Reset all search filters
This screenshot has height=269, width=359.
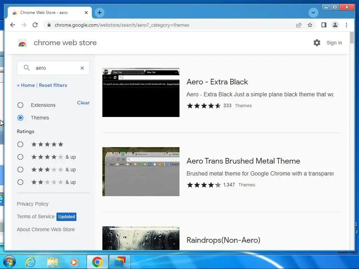point(53,85)
